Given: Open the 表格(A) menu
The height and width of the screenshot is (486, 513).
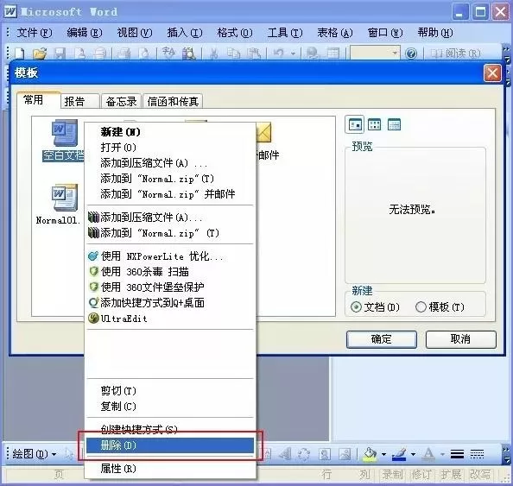Looking at the screenshot, I should (x=335, y=33).
